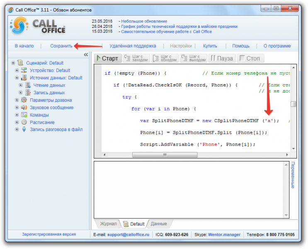Click the Call Office title bar app icon
The height and width of the screenshot is (249, 308).
[x=11, y=10]
